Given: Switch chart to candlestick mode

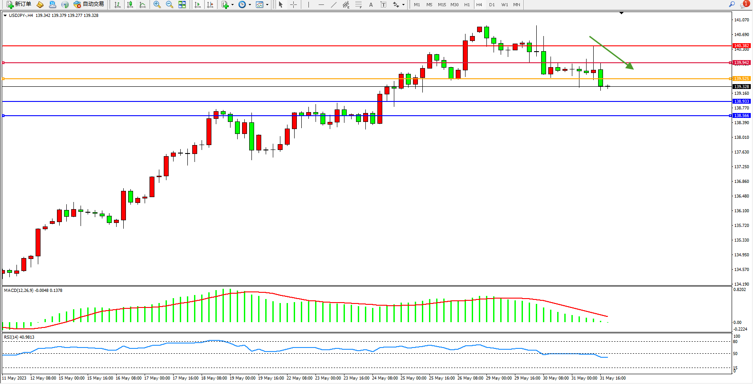Looking at the screenshot, I should click(x=130, y=4).
